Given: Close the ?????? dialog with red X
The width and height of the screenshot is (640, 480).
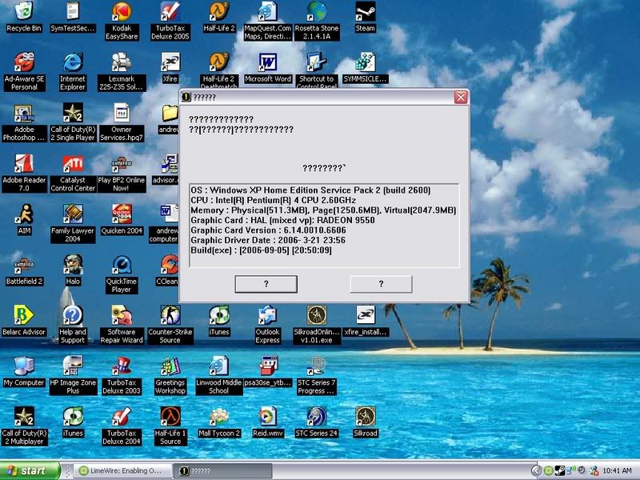Looking at the screenshot, I should pos(461,97).
